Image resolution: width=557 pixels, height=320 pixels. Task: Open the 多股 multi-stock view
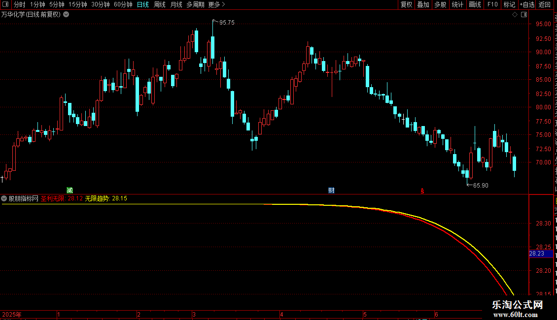(x=441, y=4)
